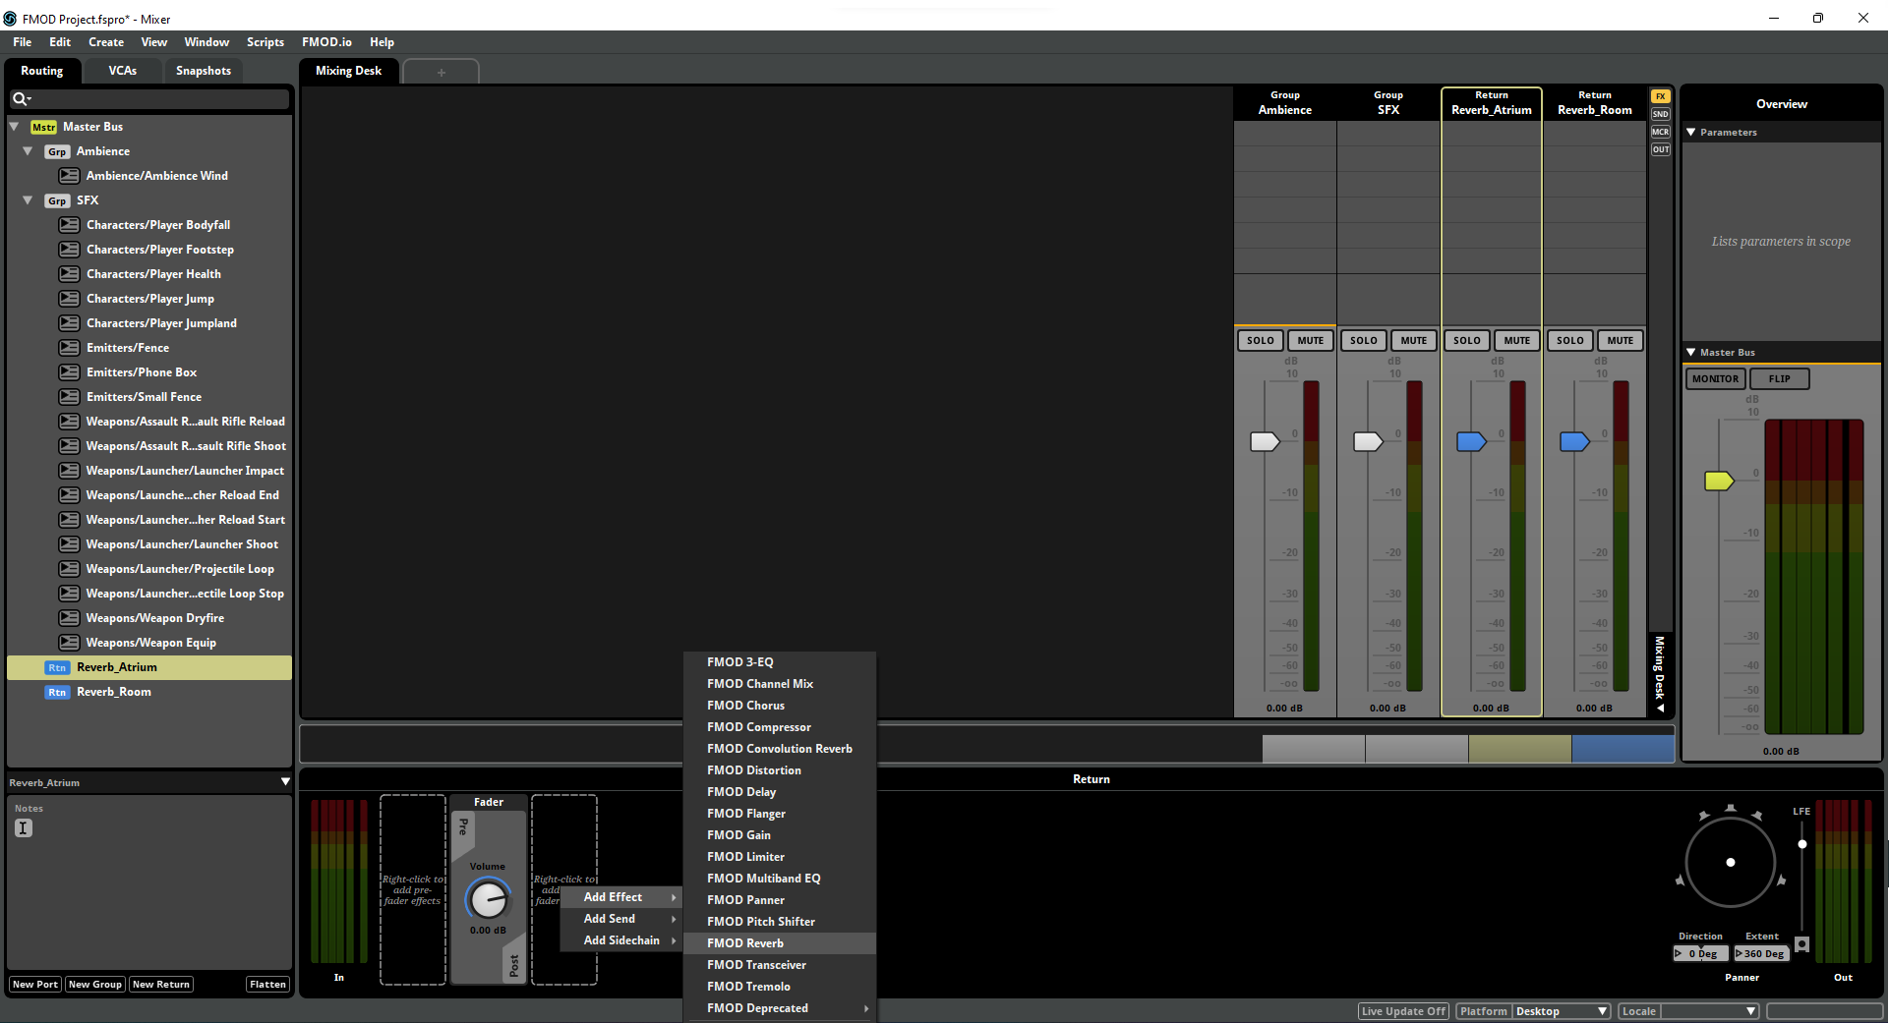1889x1023 pixels.
Task: Solo the Ambience group strip
Action: [1261, 341]
